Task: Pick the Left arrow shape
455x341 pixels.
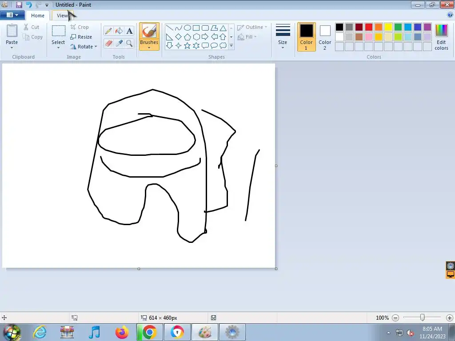Action: pos(214,37)
